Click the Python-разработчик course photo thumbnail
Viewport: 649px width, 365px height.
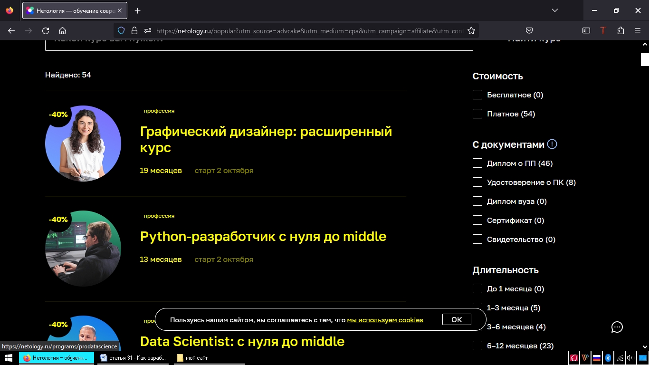(83, 249)
